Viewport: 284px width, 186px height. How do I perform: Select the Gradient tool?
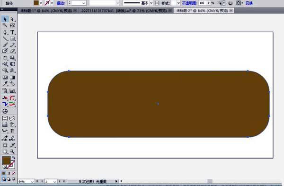12,77
